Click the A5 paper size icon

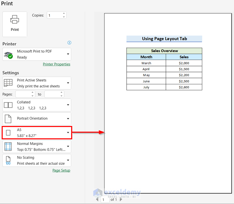coord(8,133)
